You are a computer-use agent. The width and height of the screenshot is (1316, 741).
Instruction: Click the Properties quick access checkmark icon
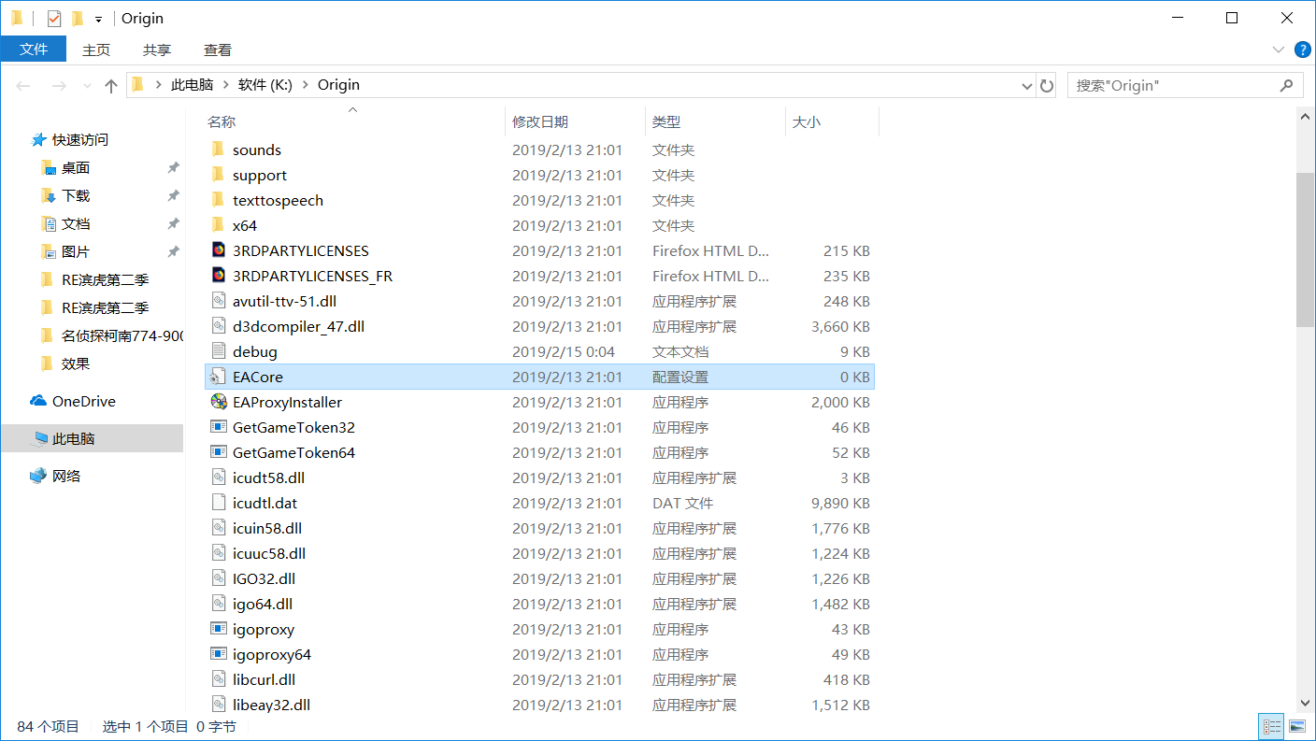(54, 19)
